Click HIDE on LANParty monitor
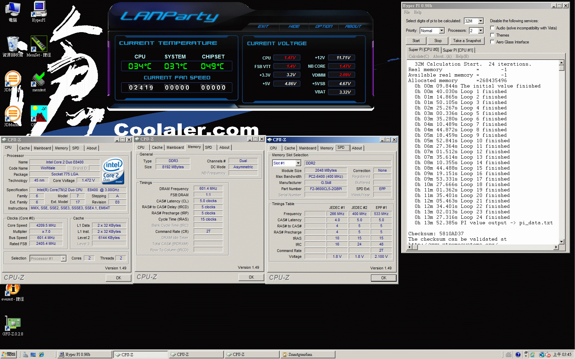 [x=294, y=26]
